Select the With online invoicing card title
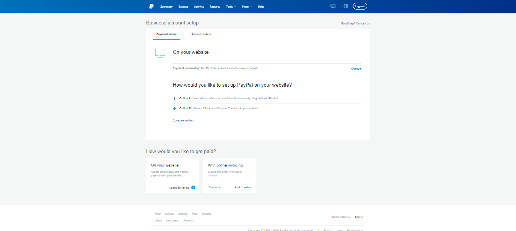The height and width of the screenshot is (231, 516). click(x=225, y=165)
